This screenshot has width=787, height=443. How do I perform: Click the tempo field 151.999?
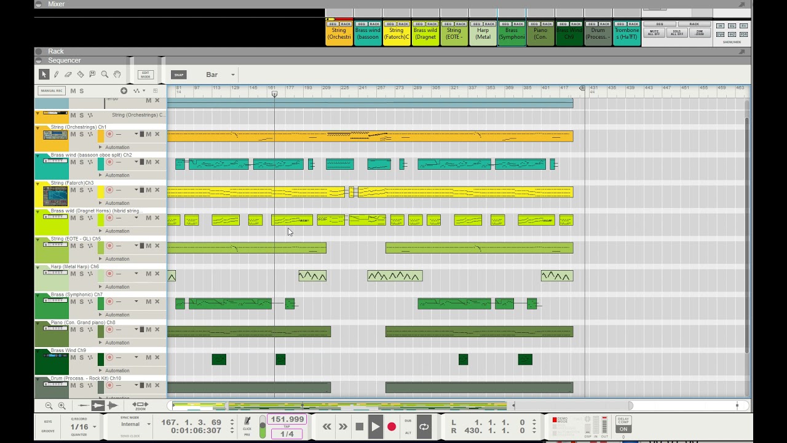click(287, 420)
